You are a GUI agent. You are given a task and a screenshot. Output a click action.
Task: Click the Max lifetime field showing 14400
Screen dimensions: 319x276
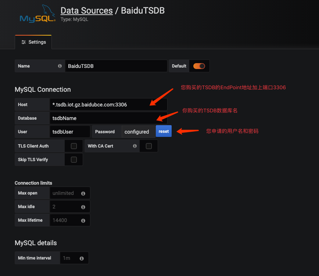70,220
